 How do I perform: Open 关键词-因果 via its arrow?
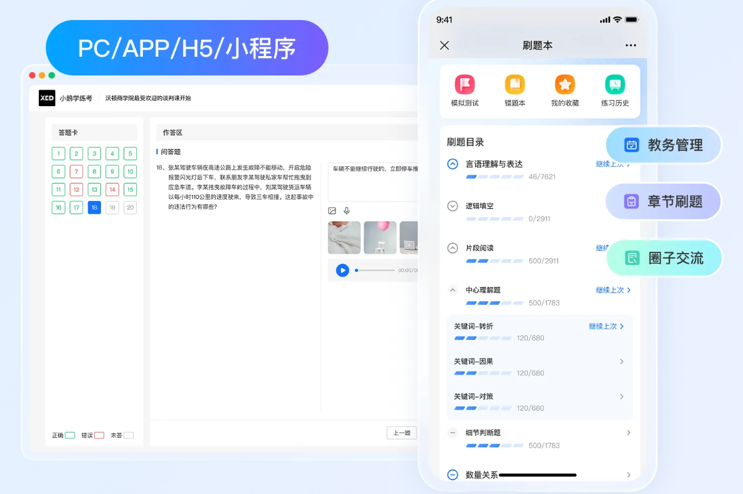click(x=621, y=361)
